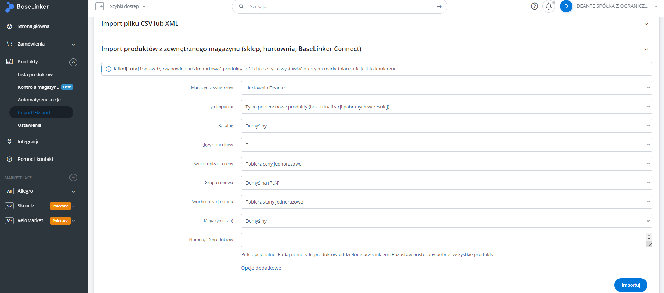Click the Strona główna dashboard icon
664x293 pixels.
point(10,26)
